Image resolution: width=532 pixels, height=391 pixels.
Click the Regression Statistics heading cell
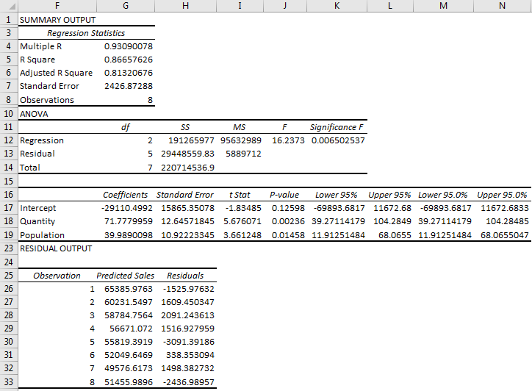[86, 33]
